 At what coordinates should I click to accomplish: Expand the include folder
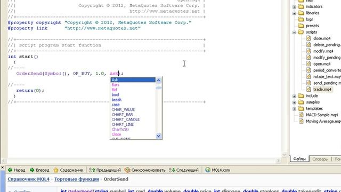[294, 96]
